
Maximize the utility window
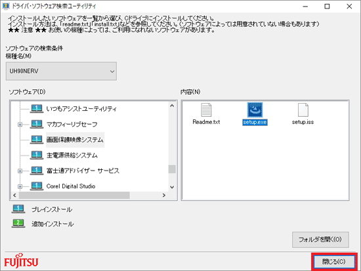[327, 7]
